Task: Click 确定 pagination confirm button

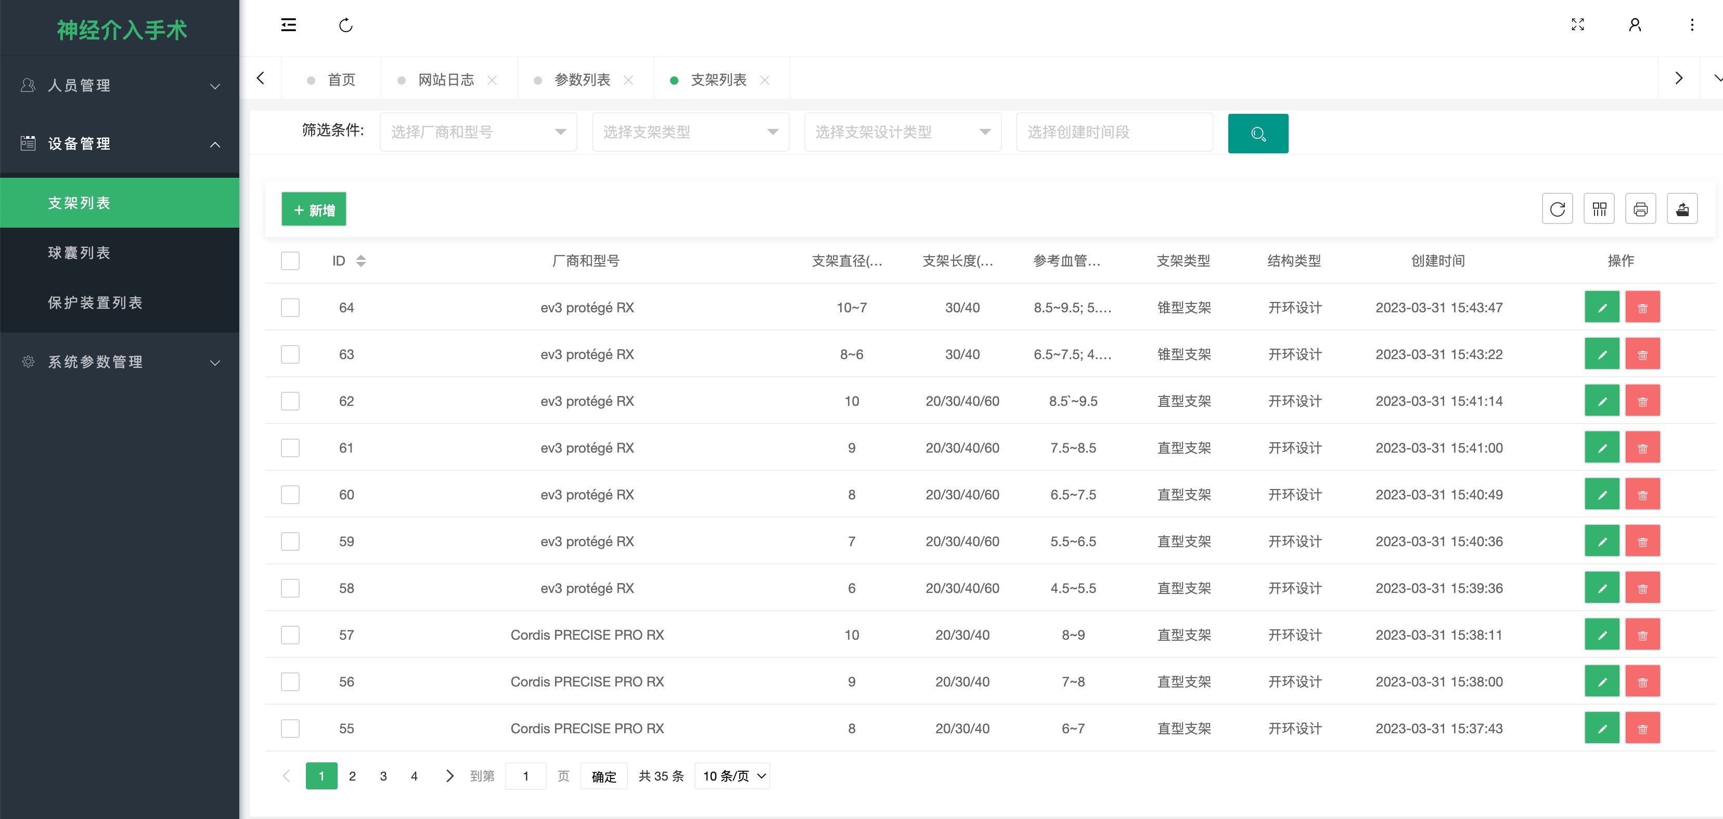Action: 604,775
